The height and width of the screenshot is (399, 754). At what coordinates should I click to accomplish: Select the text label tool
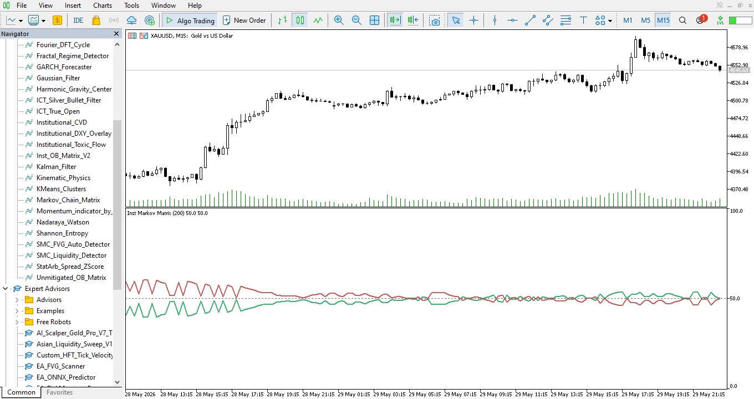[x=583, y=21]
